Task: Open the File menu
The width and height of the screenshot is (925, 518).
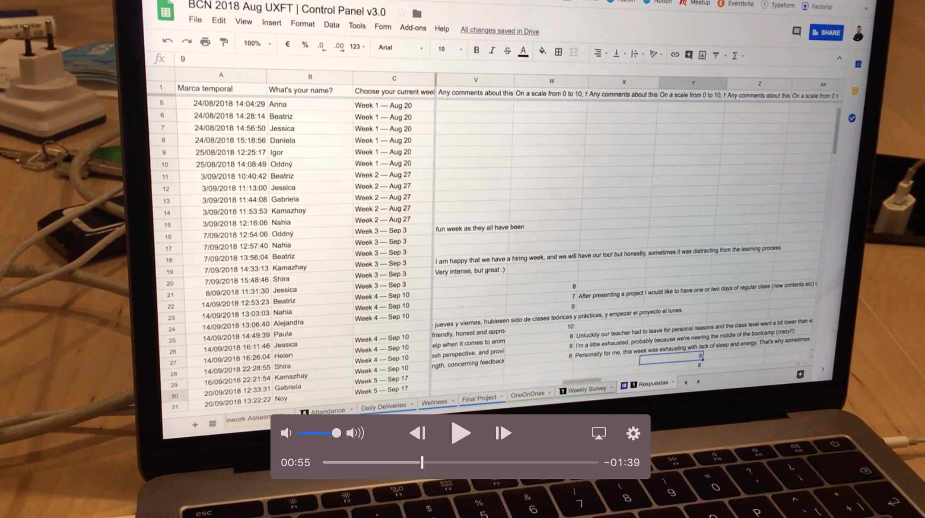Action: tap(195, 19)
